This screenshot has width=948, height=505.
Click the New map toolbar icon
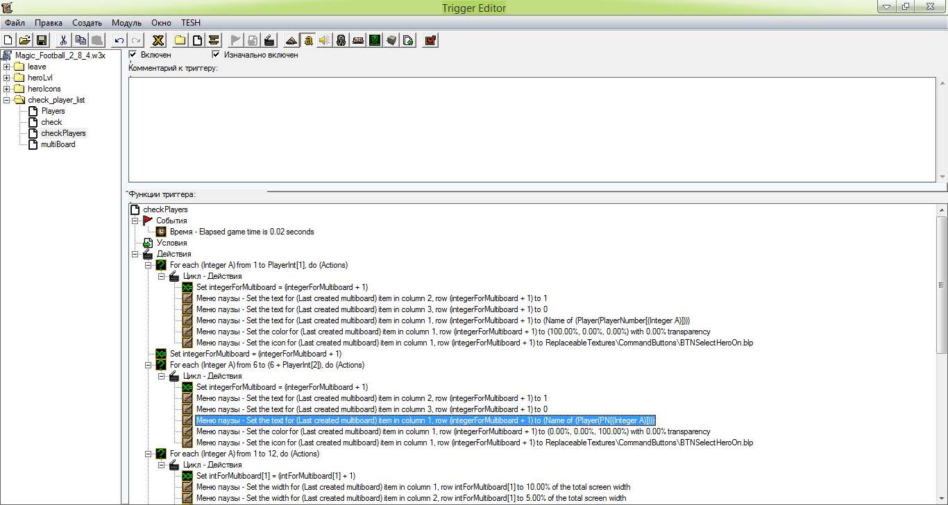click(8, 40)
